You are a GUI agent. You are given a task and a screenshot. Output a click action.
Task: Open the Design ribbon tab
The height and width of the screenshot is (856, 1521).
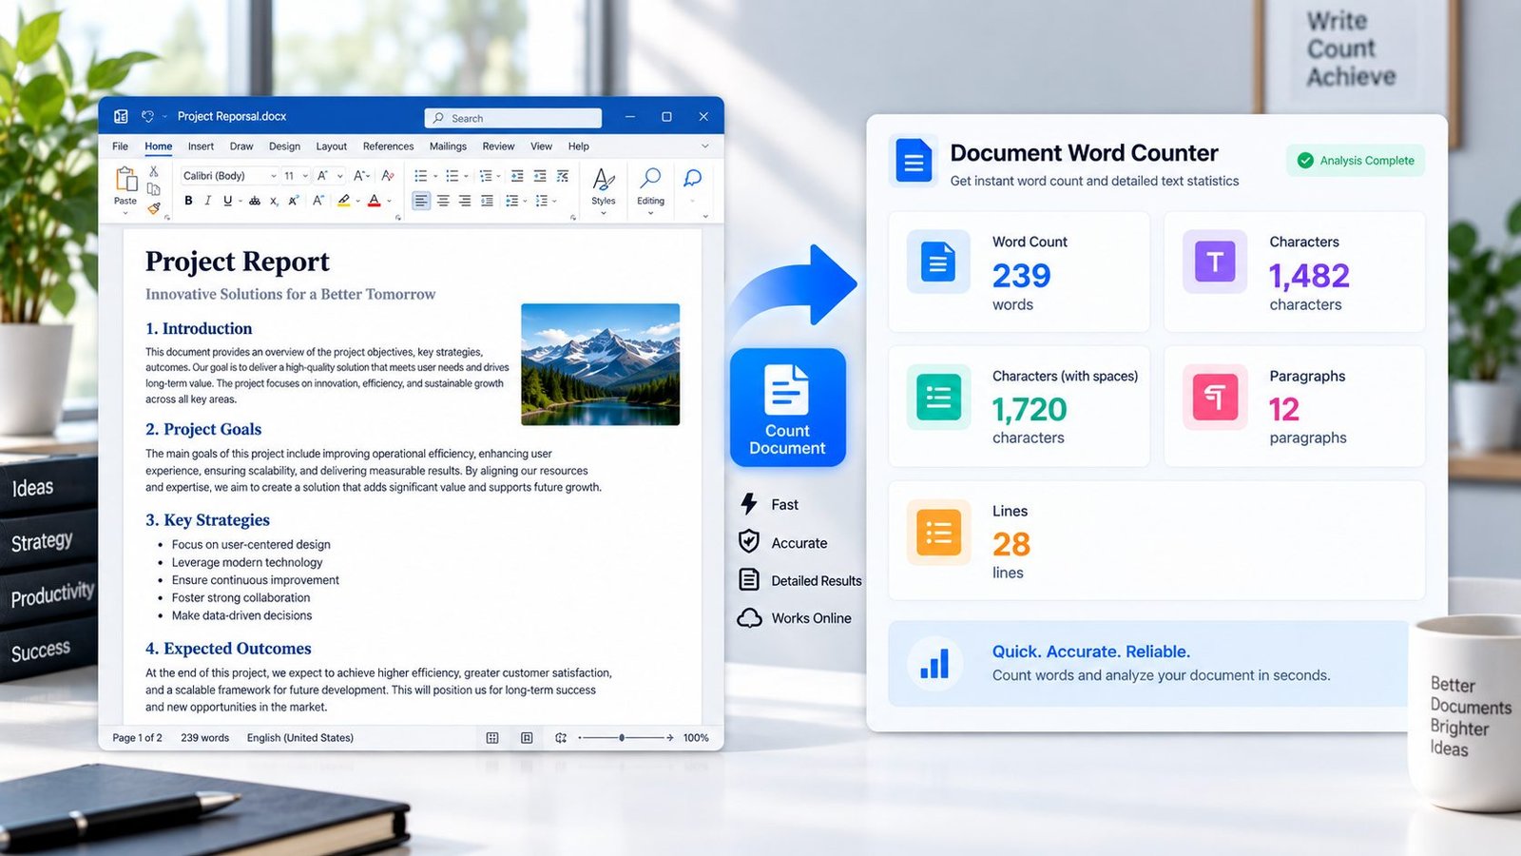tap(284, 146)
